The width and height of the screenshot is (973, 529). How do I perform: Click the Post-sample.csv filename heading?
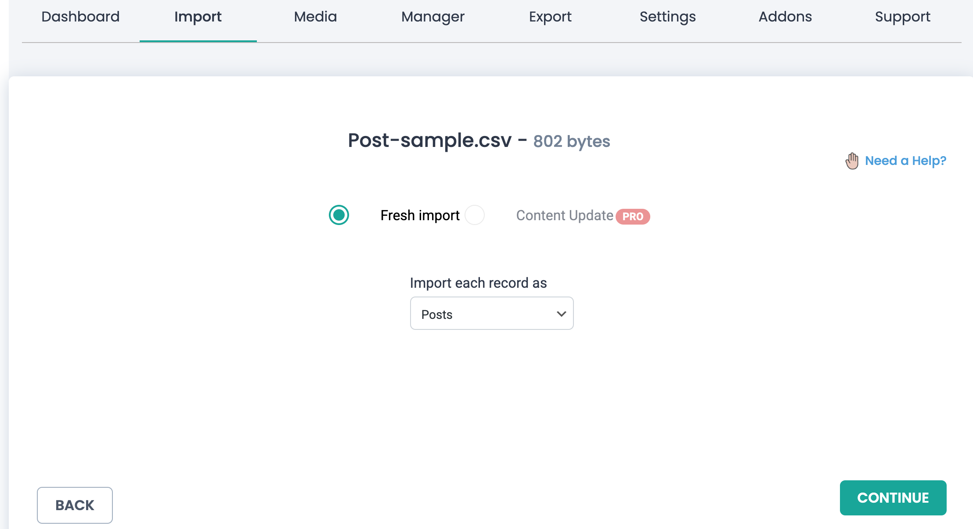pyautogui.click(x=429, y=140)
